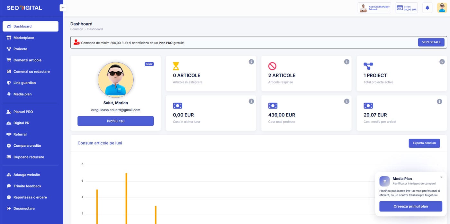
Task: Click the Vezi detalii button
Action: (431, 42)
